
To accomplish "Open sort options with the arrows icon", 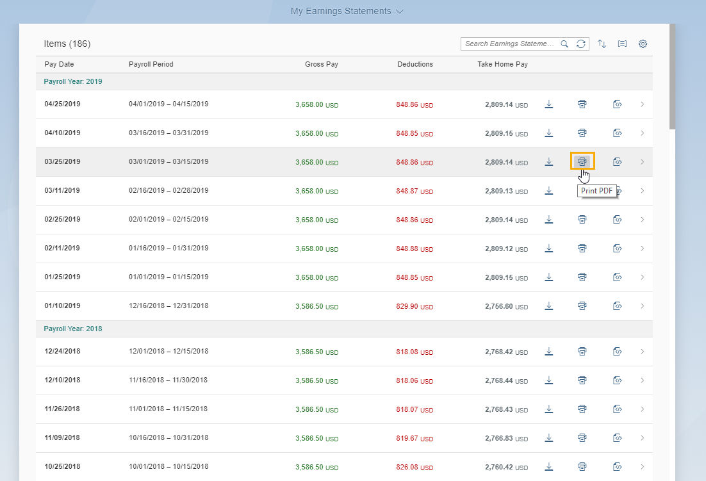I will [602, 44].
